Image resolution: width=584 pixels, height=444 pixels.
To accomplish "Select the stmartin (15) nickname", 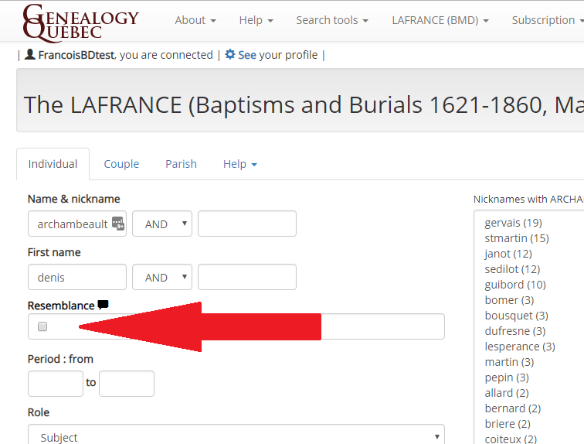I will click(517, 238).
